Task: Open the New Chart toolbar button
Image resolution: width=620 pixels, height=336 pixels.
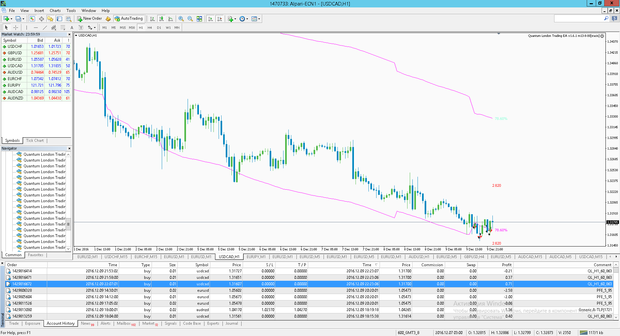Action: [6, 19]
